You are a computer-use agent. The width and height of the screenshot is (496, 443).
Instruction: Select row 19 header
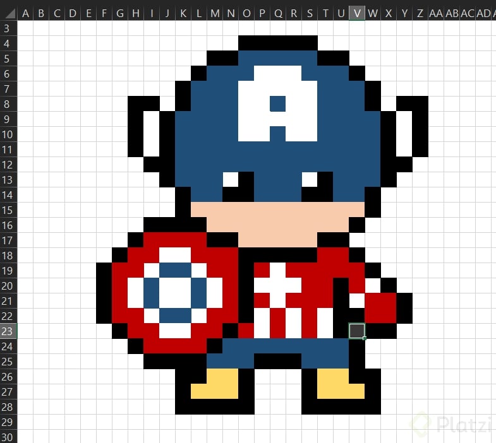[x=9, y=271]
